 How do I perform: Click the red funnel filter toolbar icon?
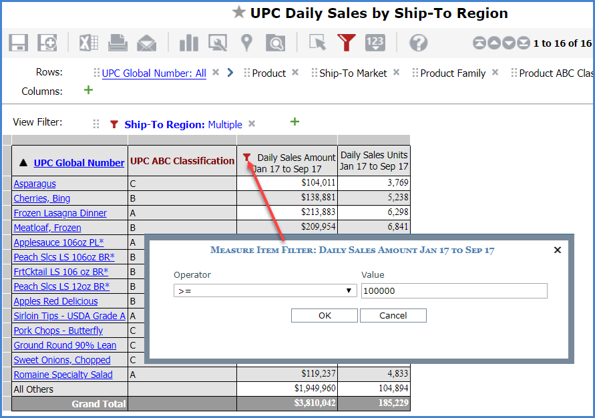click(x=346, y=43)
